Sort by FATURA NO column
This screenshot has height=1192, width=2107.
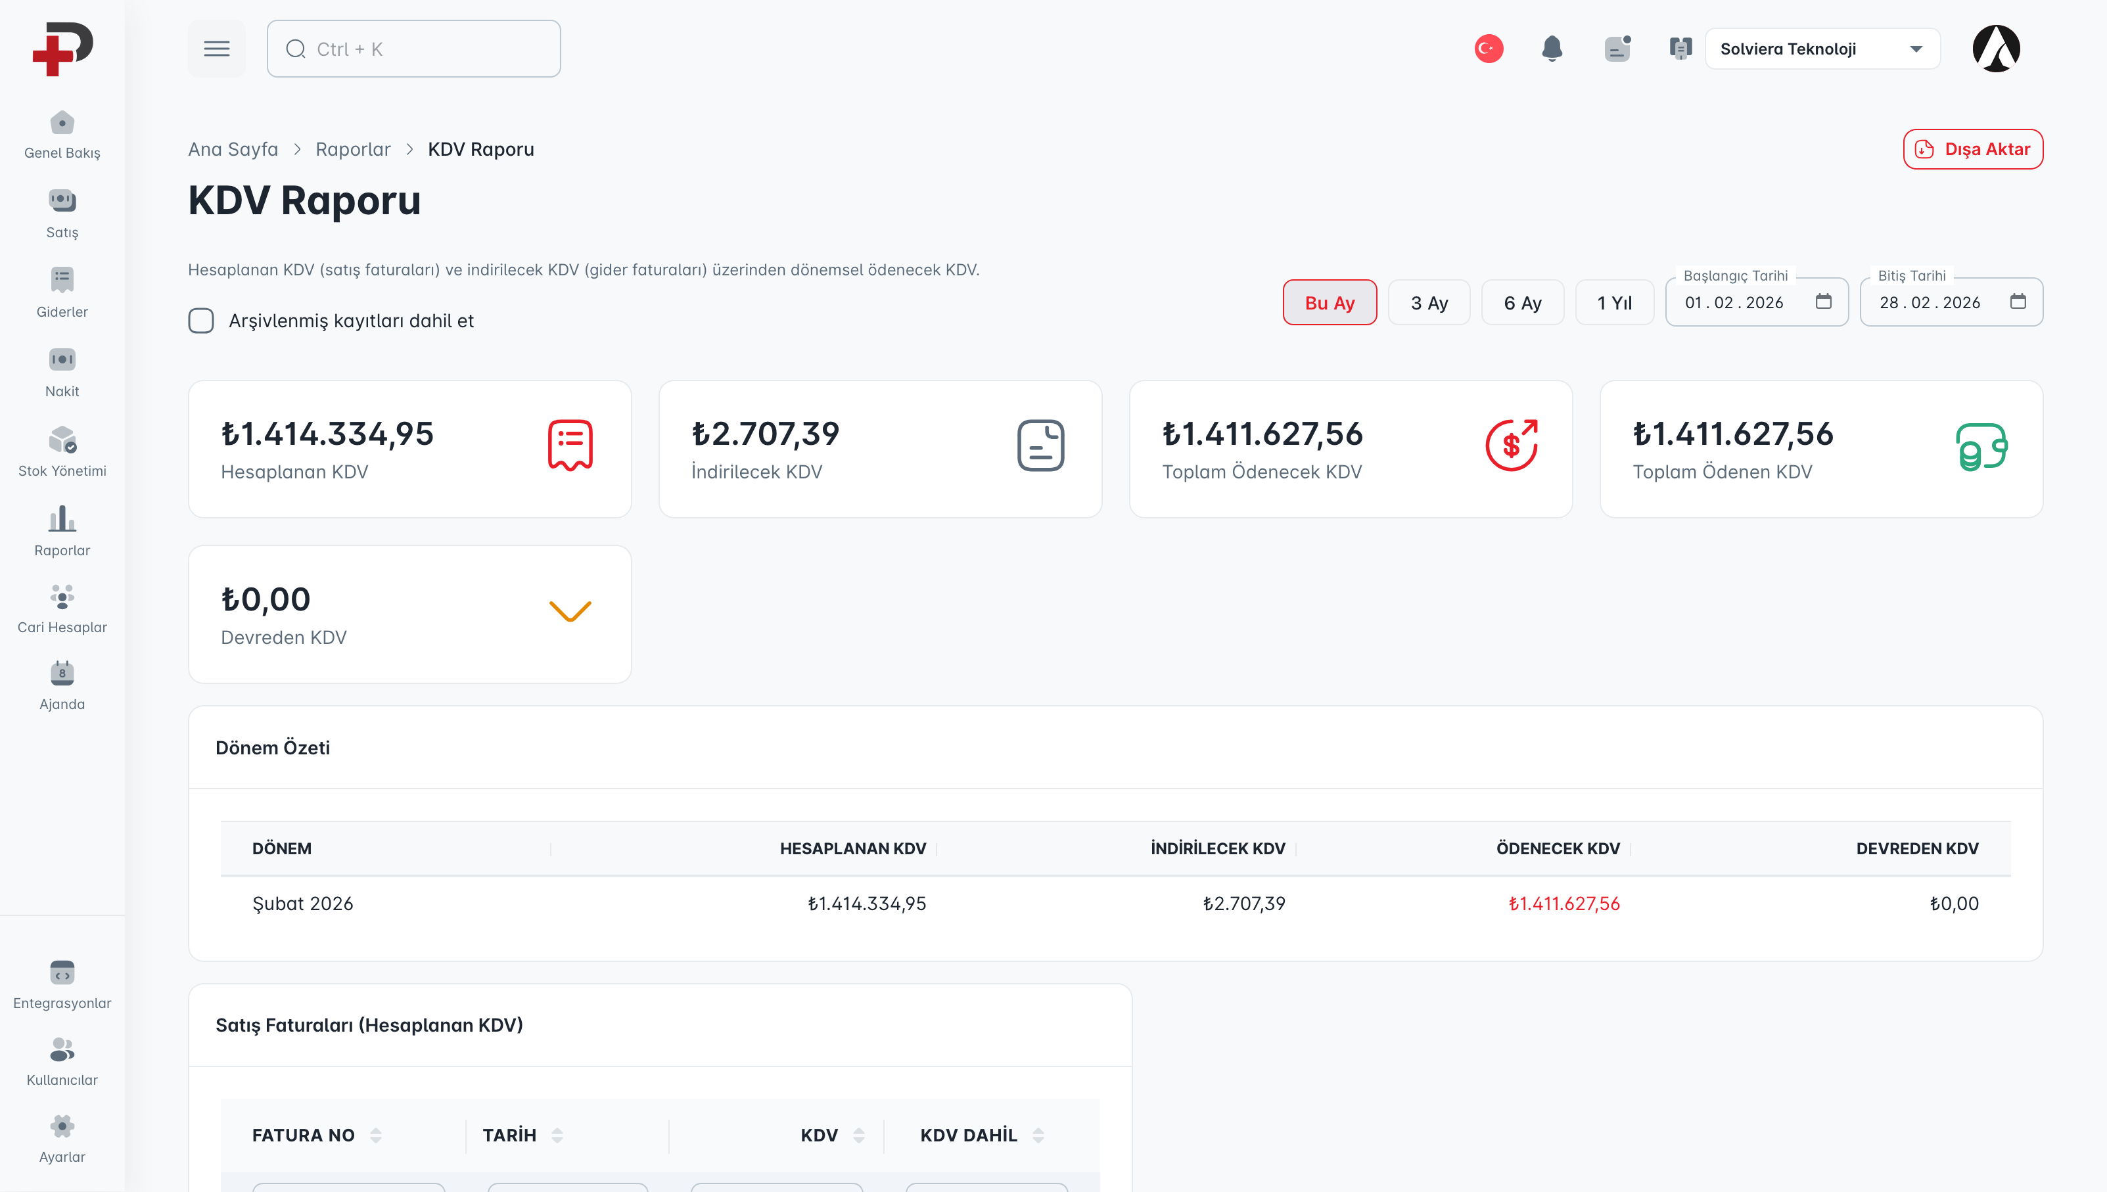(x=304, y=1135)
